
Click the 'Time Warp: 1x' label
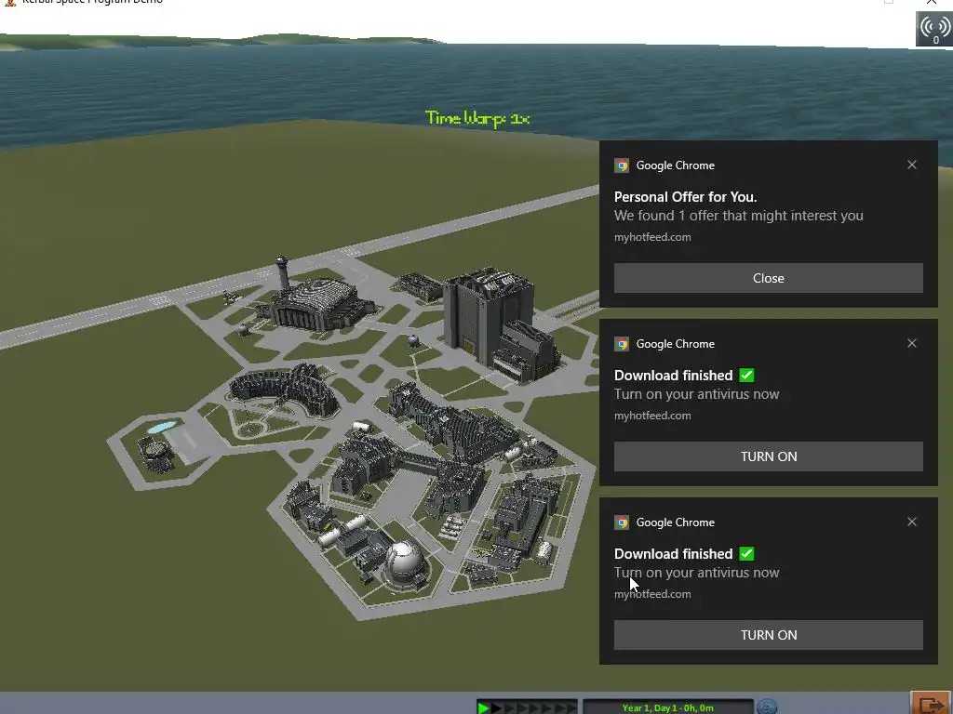pos(477,118)
